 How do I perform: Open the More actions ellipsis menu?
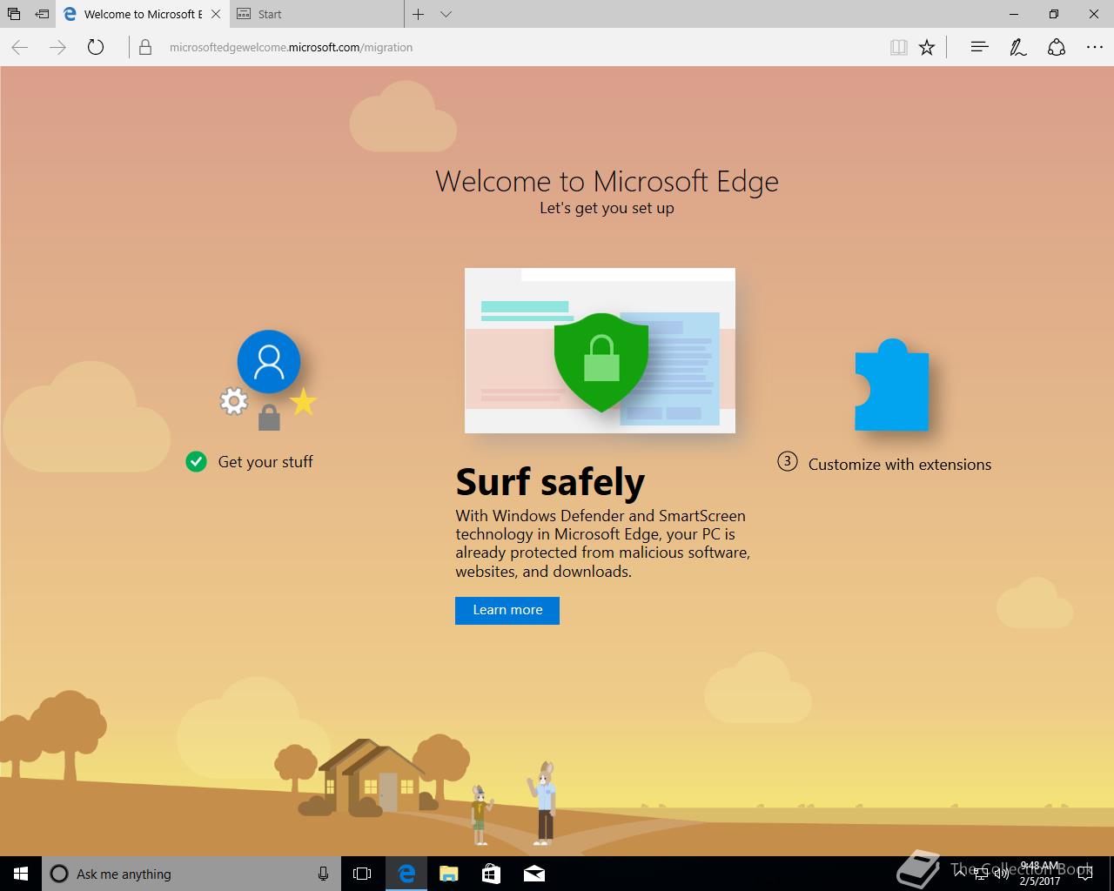(x=1095, y=47)
